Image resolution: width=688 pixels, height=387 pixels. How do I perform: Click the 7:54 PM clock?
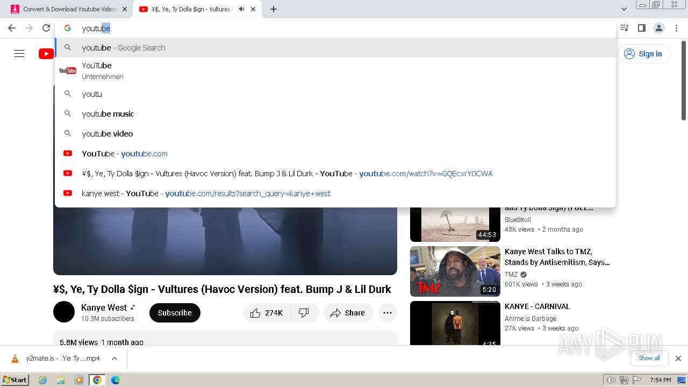(x=660, y=380)
